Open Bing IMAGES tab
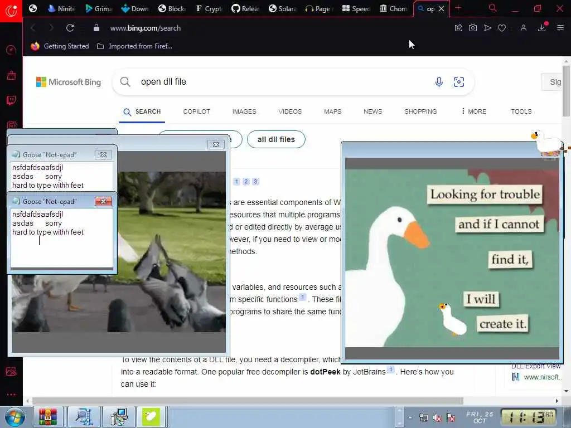Viewport: 571px width, 428px height. coord(244,111)
